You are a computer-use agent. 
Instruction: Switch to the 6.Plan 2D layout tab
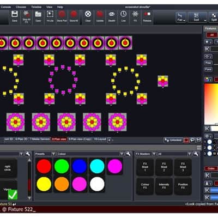coord(21,139)
